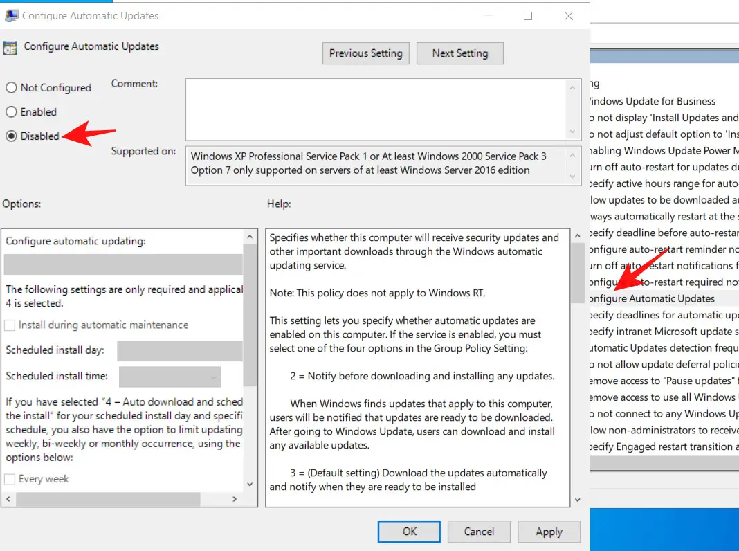The width and height of the screenshot is (739, 551).
Task: Select Do not allow update deferral policies in background
Action: [x=664, y=365]
